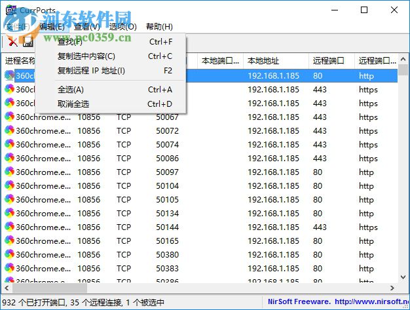Click the vertical scrollbar up arrow
The image size is (410, 310).
pos(403,60)
